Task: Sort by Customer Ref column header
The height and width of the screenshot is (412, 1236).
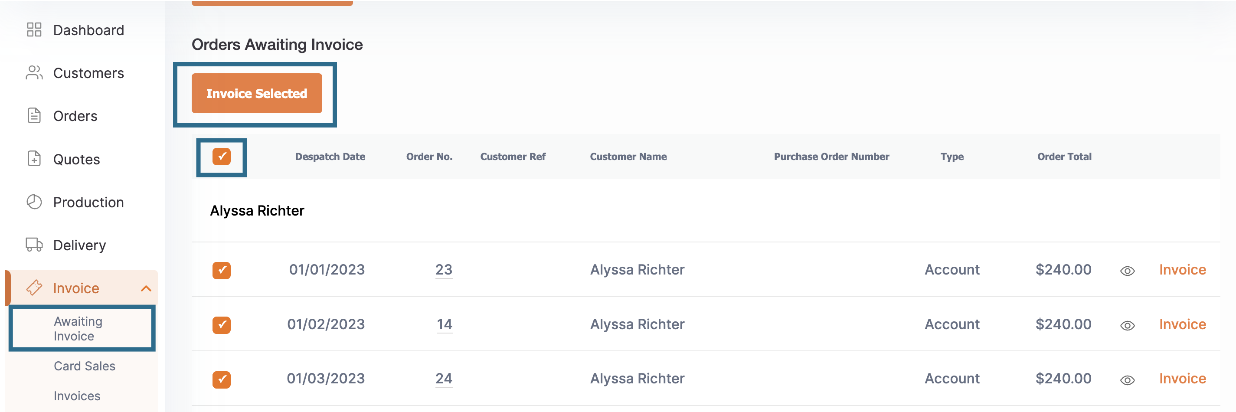Action: pyautogui.click(x=513, y=157)
